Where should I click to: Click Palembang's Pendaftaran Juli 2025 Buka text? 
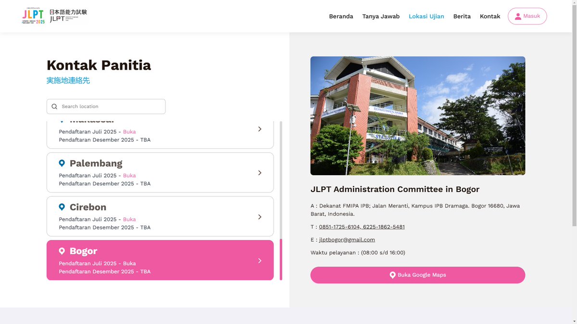97,176
